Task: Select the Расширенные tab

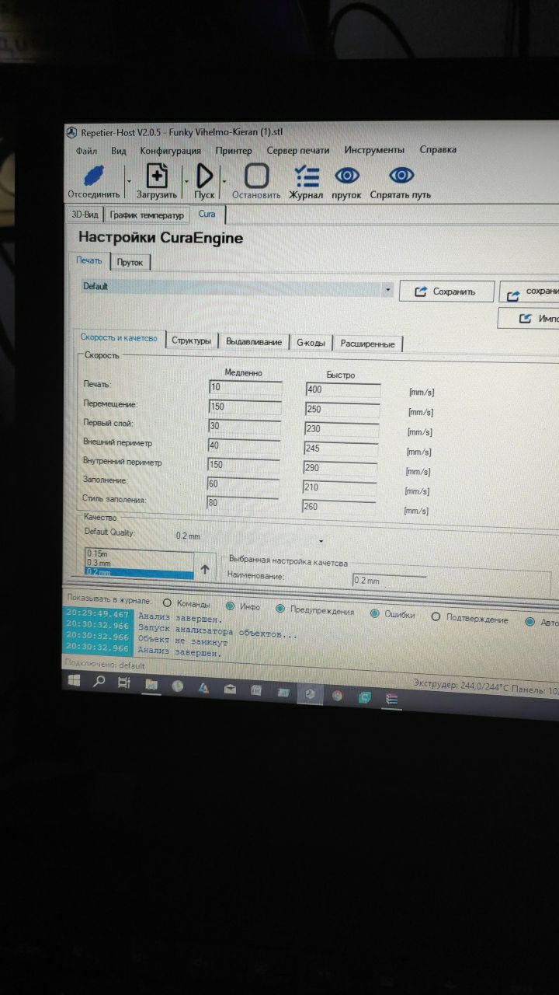Action: point(368,344)
